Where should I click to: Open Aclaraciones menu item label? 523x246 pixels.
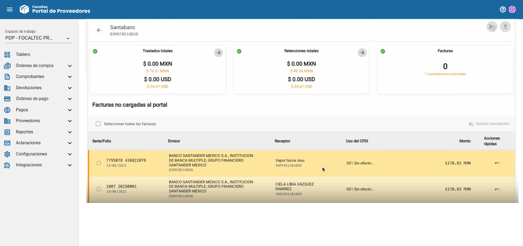tap(28, 143)
